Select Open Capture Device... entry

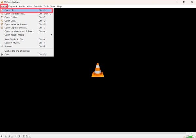(27, 28)
